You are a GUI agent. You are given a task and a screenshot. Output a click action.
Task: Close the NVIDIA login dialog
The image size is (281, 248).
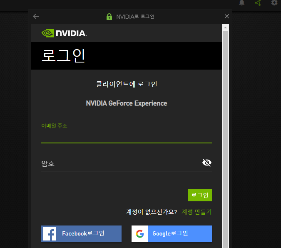(x=227, y=16)
